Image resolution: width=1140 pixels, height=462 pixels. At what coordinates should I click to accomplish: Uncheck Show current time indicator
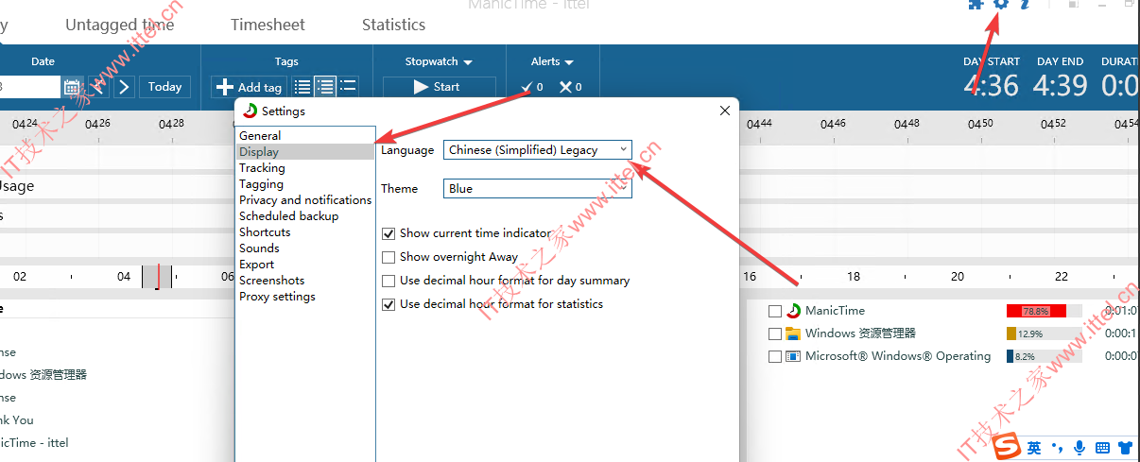point(389,233)
